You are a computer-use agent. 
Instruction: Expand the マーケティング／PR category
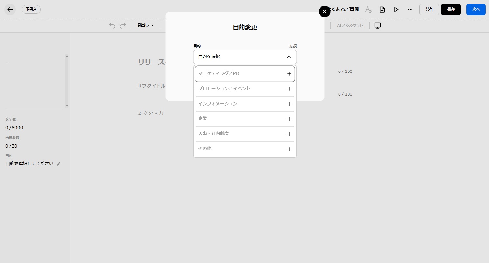289,74
